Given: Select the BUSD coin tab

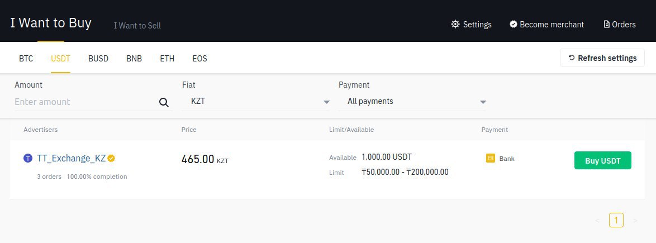Looking at the screenshot, I should (x=98, y=59).
